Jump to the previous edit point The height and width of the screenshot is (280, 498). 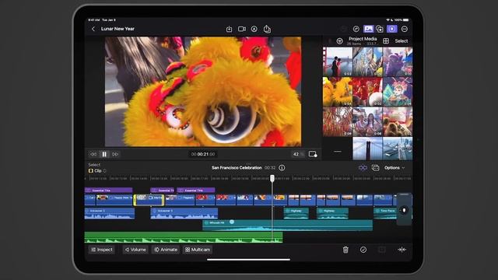pos(93,154)
